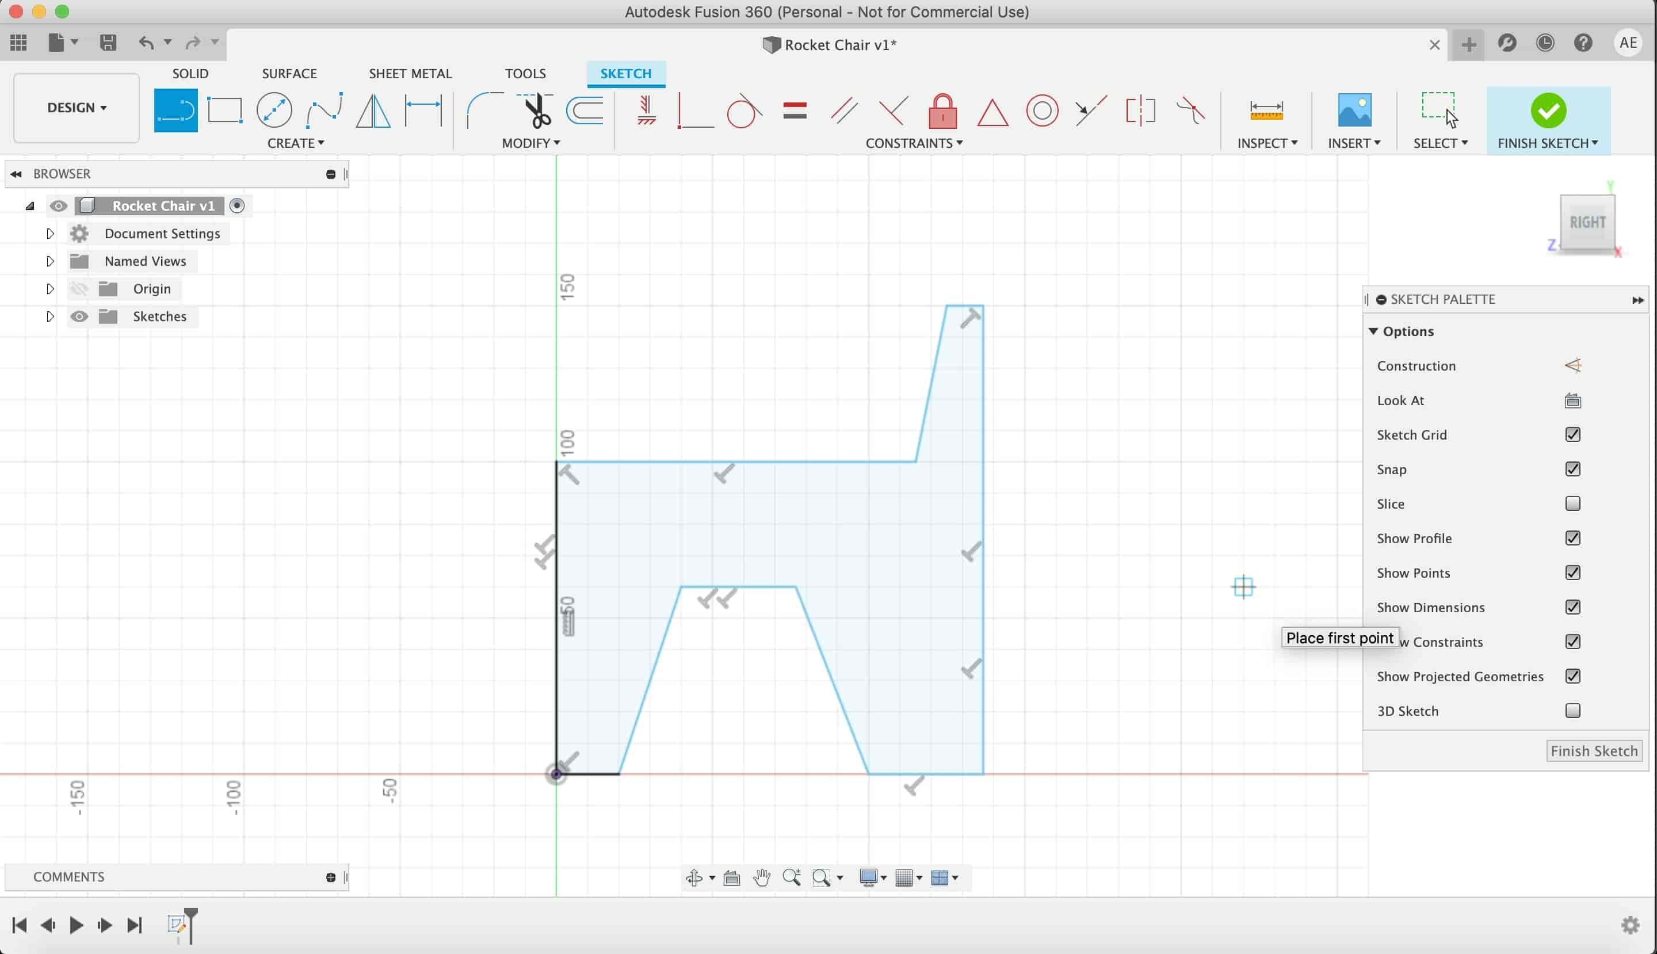Toggle the Show Projected Geometries checkbox
1657x954 pixels.
[1572, 676]
